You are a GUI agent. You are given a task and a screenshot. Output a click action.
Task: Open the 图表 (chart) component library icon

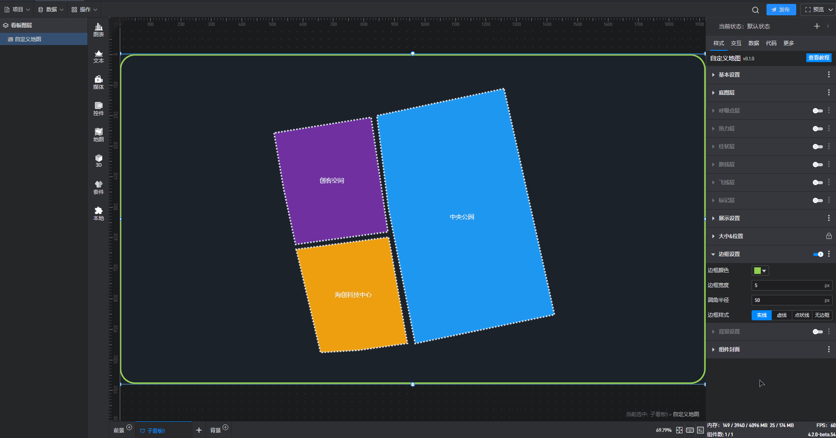(98, 30)
